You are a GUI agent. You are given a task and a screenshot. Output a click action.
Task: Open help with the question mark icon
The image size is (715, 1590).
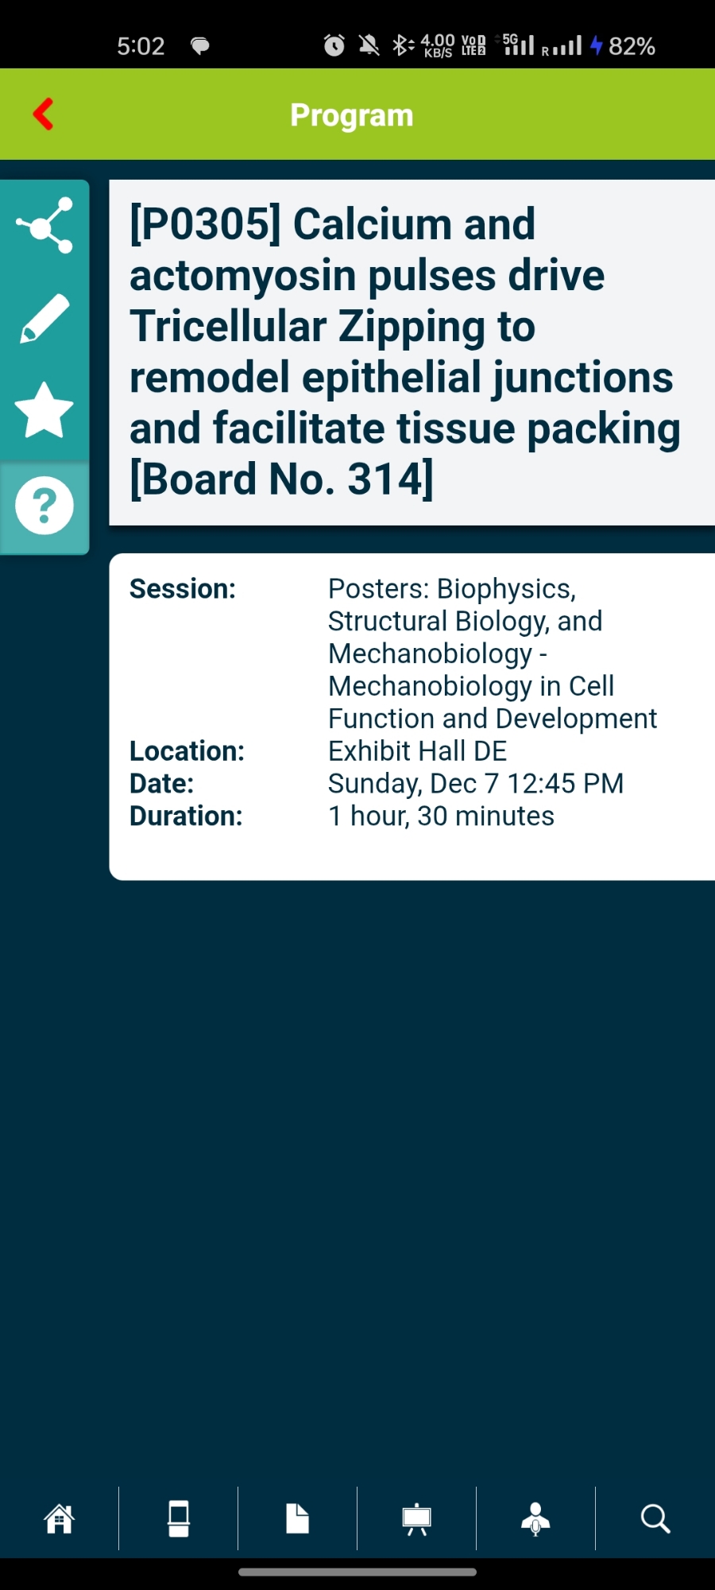point(44,506)
